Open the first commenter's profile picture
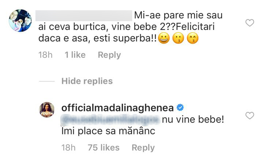270x165 pixels. click(x=20, y=21)
